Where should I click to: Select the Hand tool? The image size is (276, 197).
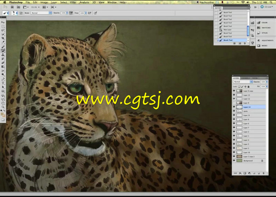3,103
